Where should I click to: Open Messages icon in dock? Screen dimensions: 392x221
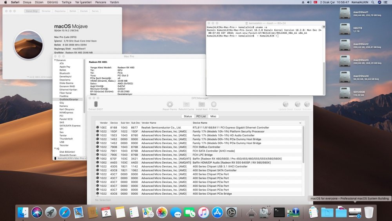176,212
